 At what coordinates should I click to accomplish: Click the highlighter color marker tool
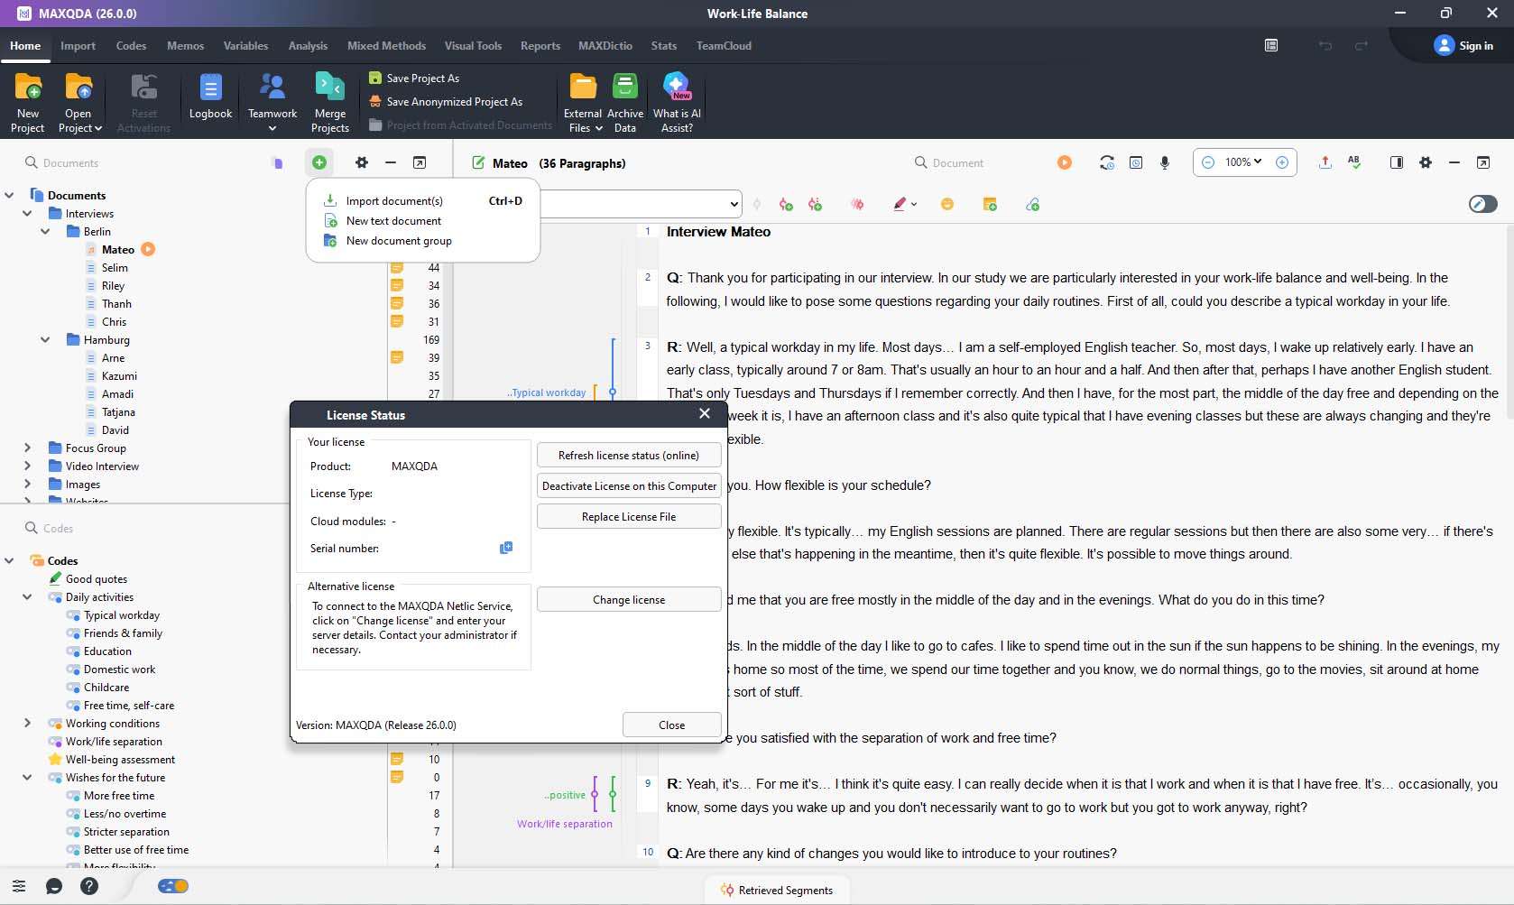[900, 205]
